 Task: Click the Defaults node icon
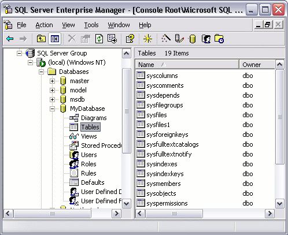[74, 182]
